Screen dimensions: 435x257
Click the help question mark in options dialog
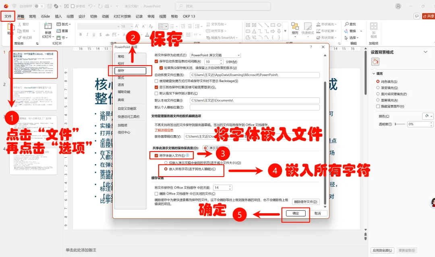coord(311,47)
